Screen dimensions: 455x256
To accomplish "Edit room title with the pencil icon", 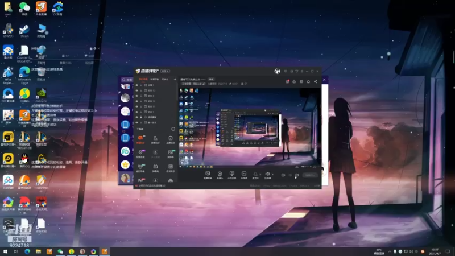I will pyautogui.click(x=204, y=84).
